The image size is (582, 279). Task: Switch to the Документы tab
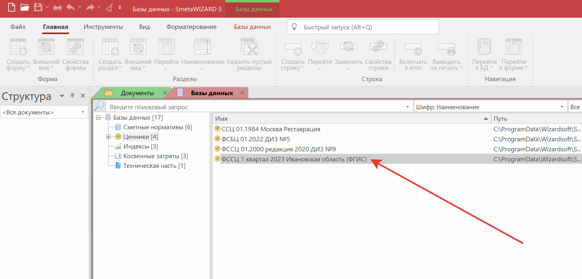click(137, 93)
